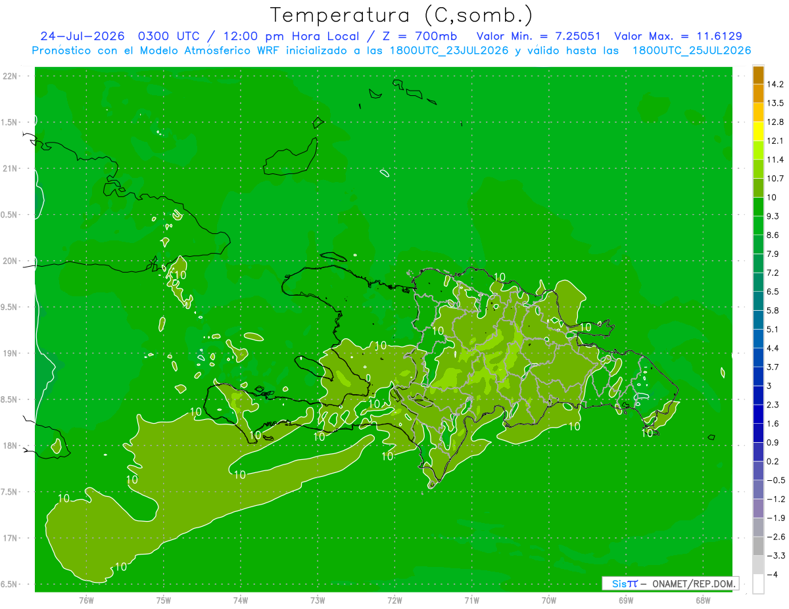This screenshot has width=789, height=609.
Task: Click the '17N' latitude axis label
Action: pyautogui.click(x=11, y=538)
